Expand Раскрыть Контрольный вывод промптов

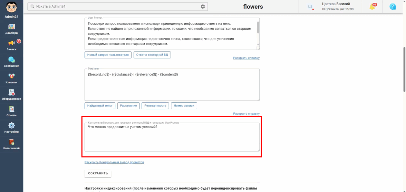click(x=114, y=162)
